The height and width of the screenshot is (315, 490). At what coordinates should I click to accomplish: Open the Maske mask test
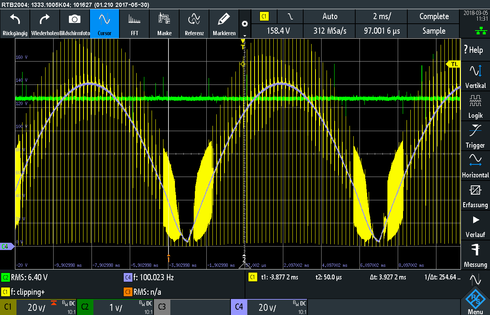pos(164,24)
